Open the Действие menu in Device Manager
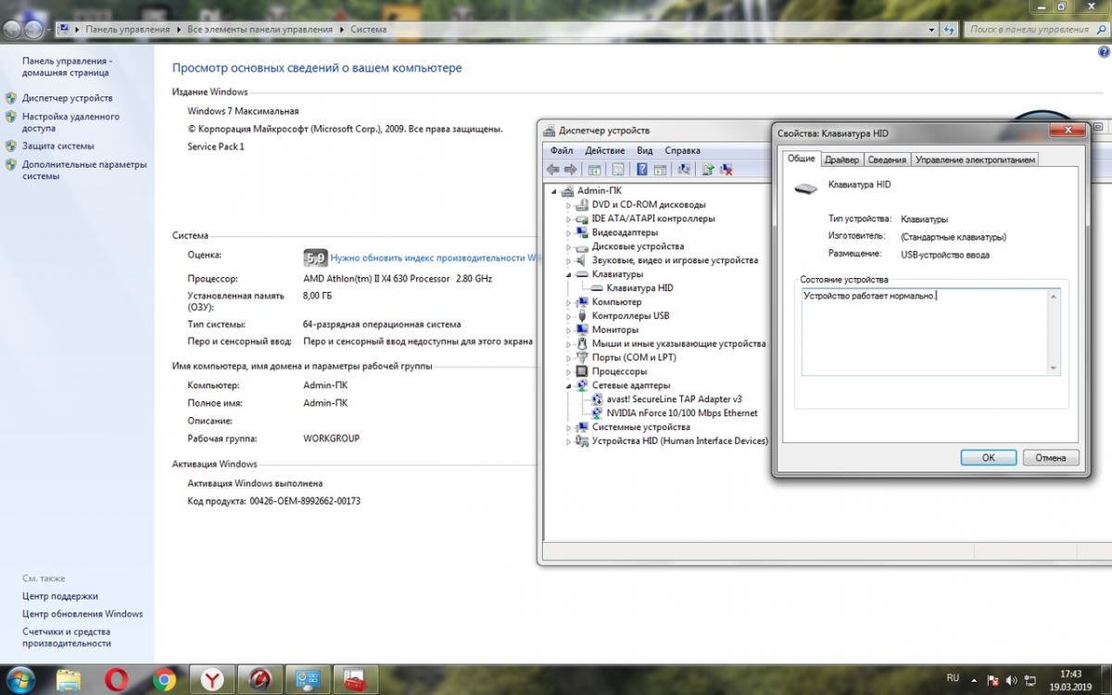 pyautogui.click(x=604, y=150)
